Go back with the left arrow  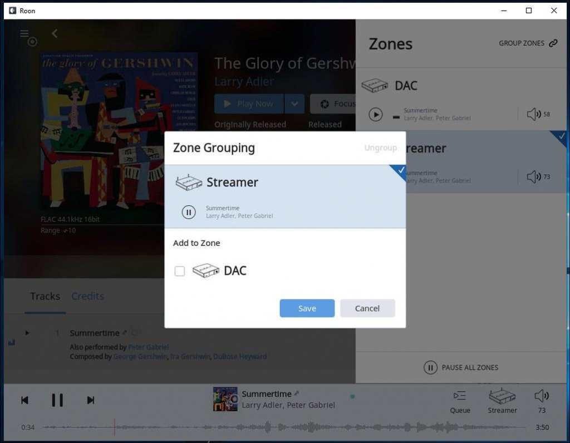coord(55,34)
